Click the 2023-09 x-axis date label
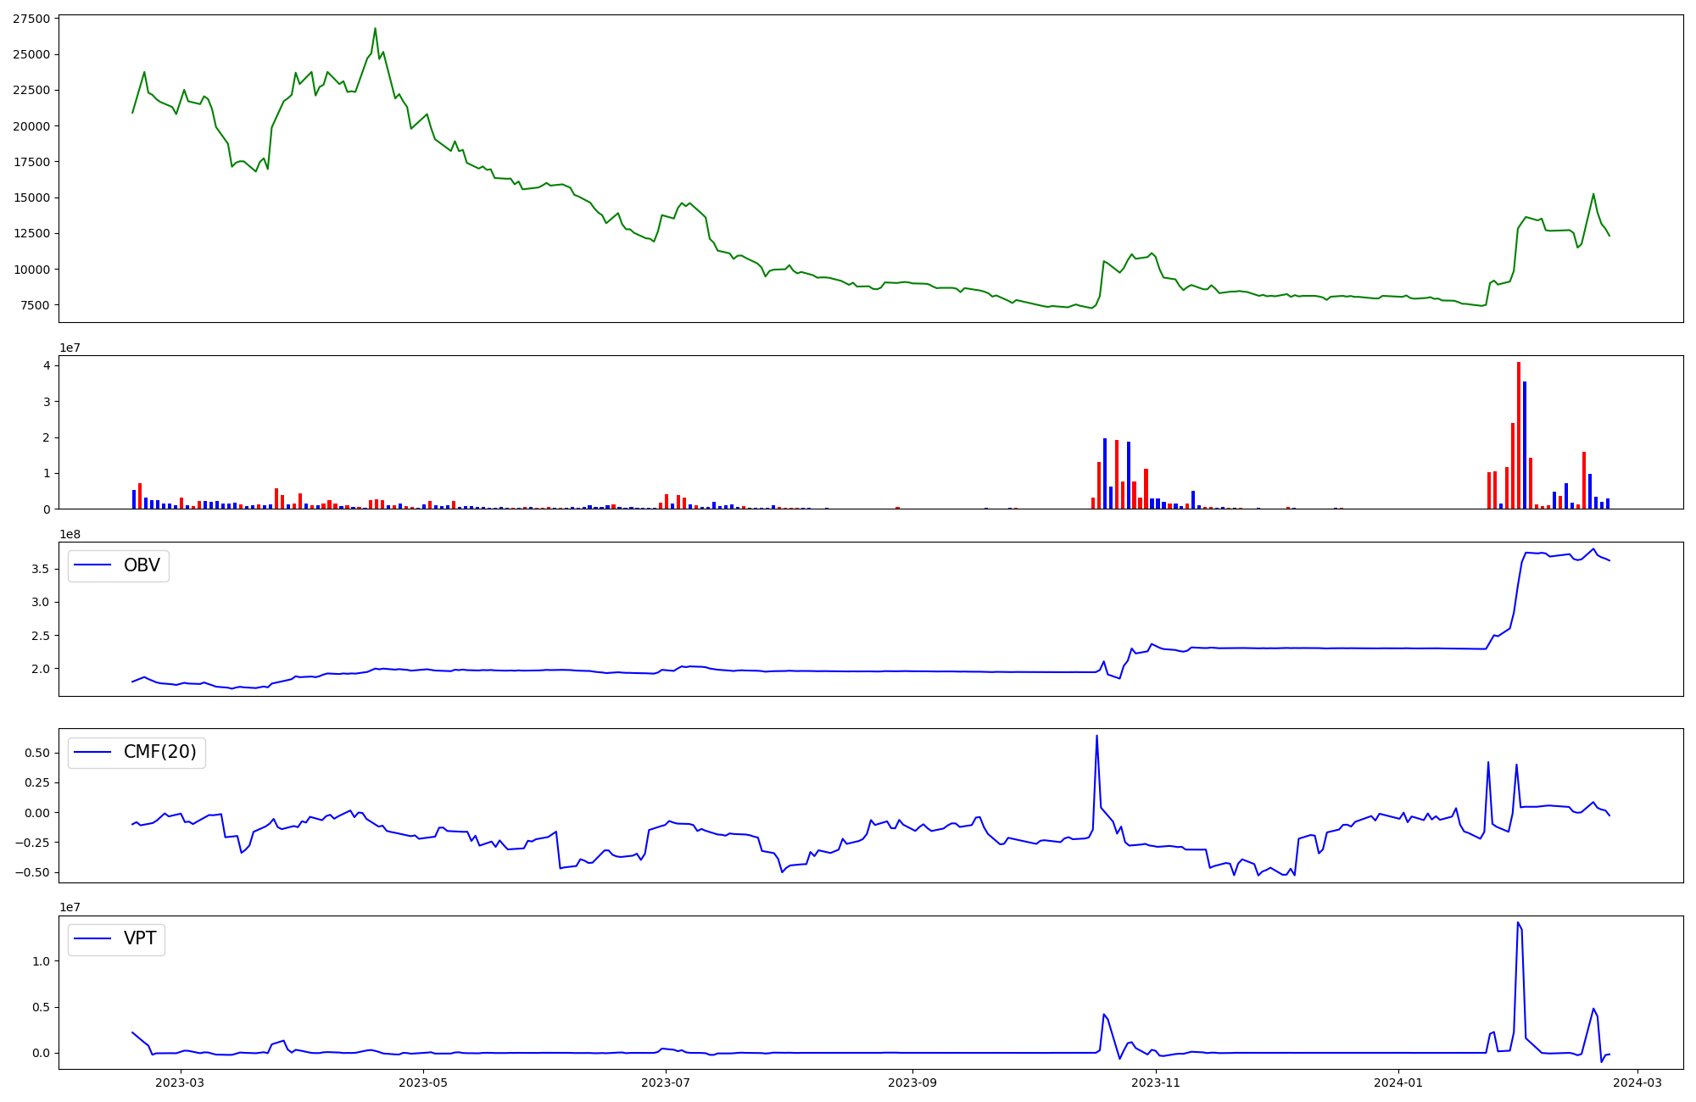1696x1102 pixels. [912, 1083]
